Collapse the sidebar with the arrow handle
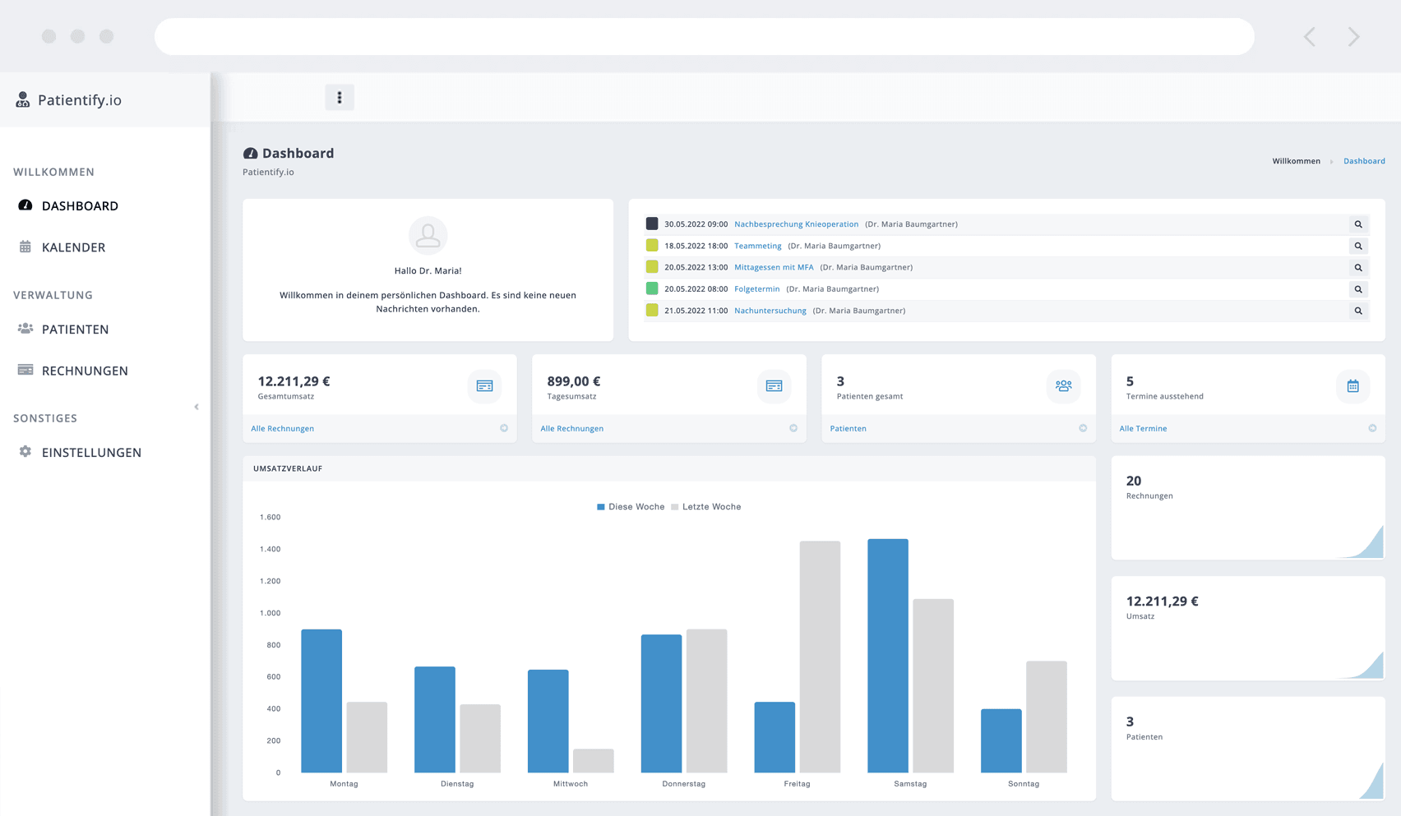 (197, 407)
